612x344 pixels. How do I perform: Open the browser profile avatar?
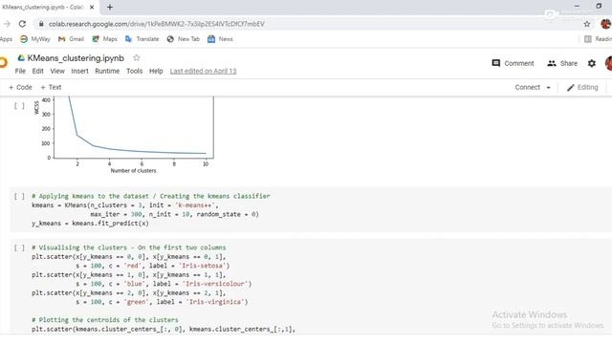pos(605,24)
